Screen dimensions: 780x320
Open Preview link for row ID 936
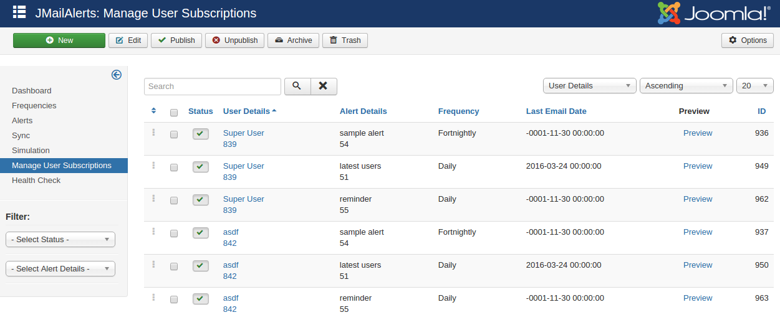click(x=698, y=133)
